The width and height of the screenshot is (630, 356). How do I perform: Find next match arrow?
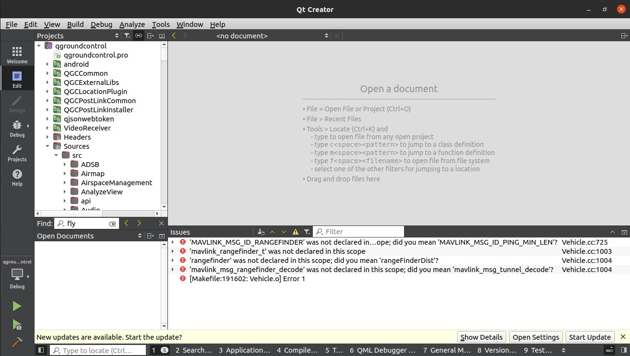[x=139, y=223]
